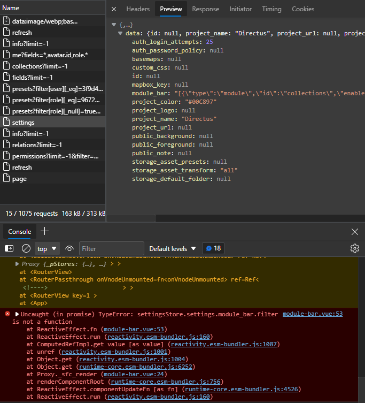365x403 pixels.
Task: Open module-bar.vue:53 link in ReactiveEffect.fn line
Action: point(134,329)
